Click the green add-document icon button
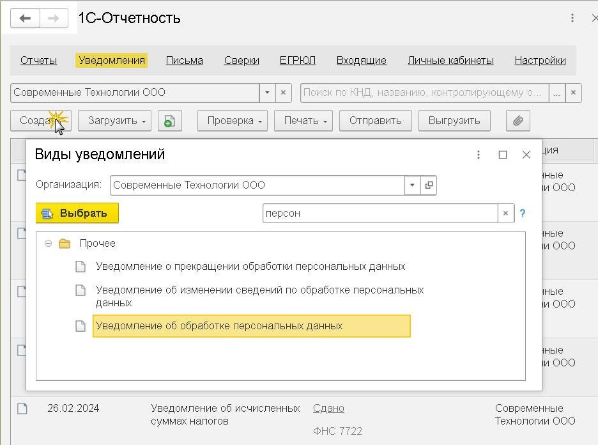 (x=170, y=121)
